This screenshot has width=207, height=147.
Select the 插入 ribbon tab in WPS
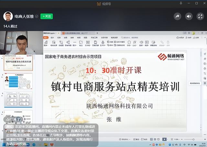click(x=46, y=38)
